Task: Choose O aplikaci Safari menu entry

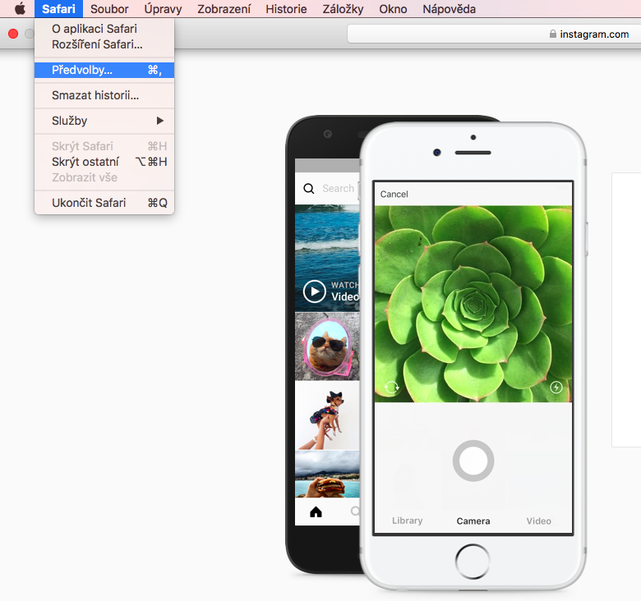Action: pos(104,29)
